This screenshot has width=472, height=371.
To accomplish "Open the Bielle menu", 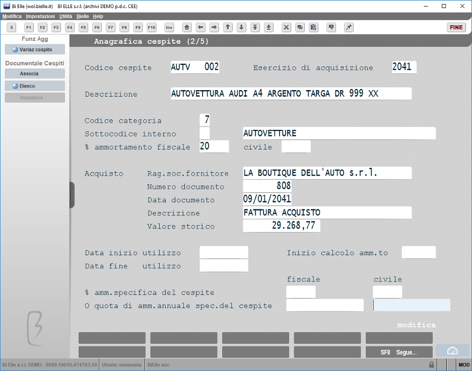I will 83,16.
